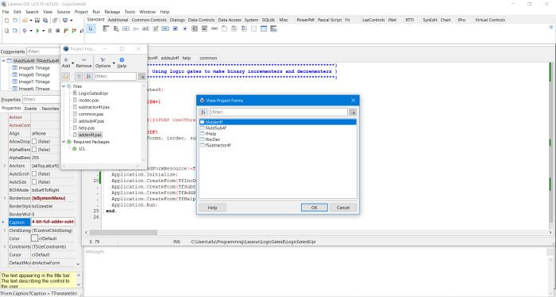Pick the TButton component icon
The width and height of the screenshot is (556, 297).
pos(125,29)
